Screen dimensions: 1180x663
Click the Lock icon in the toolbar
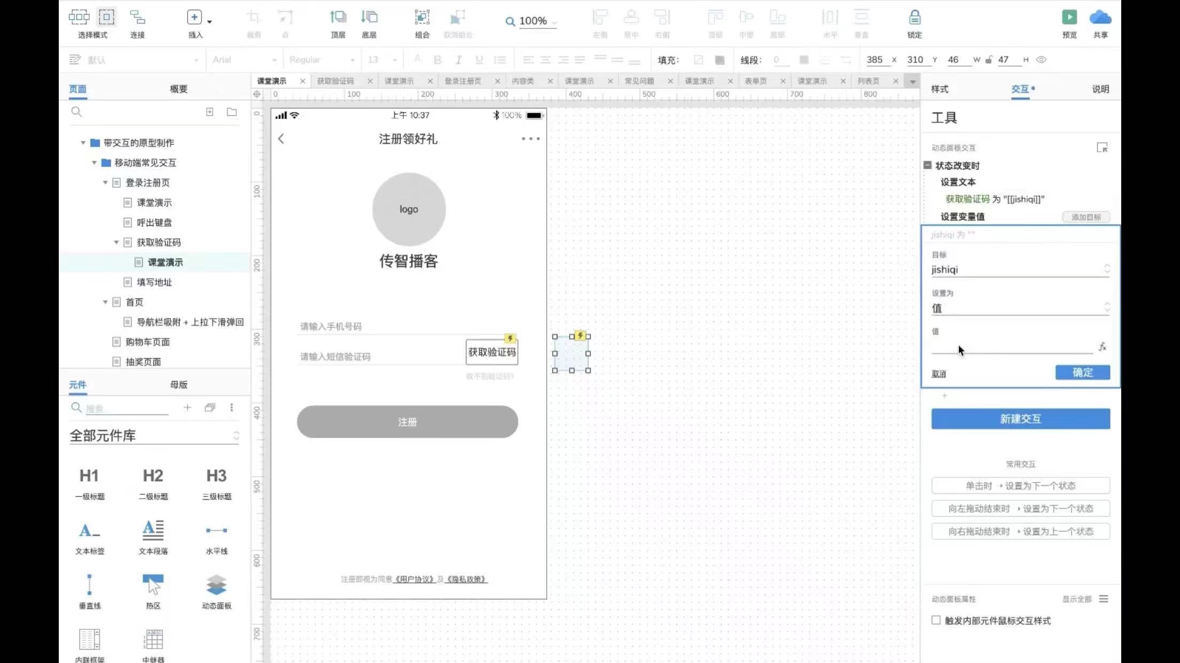(914, 18)
